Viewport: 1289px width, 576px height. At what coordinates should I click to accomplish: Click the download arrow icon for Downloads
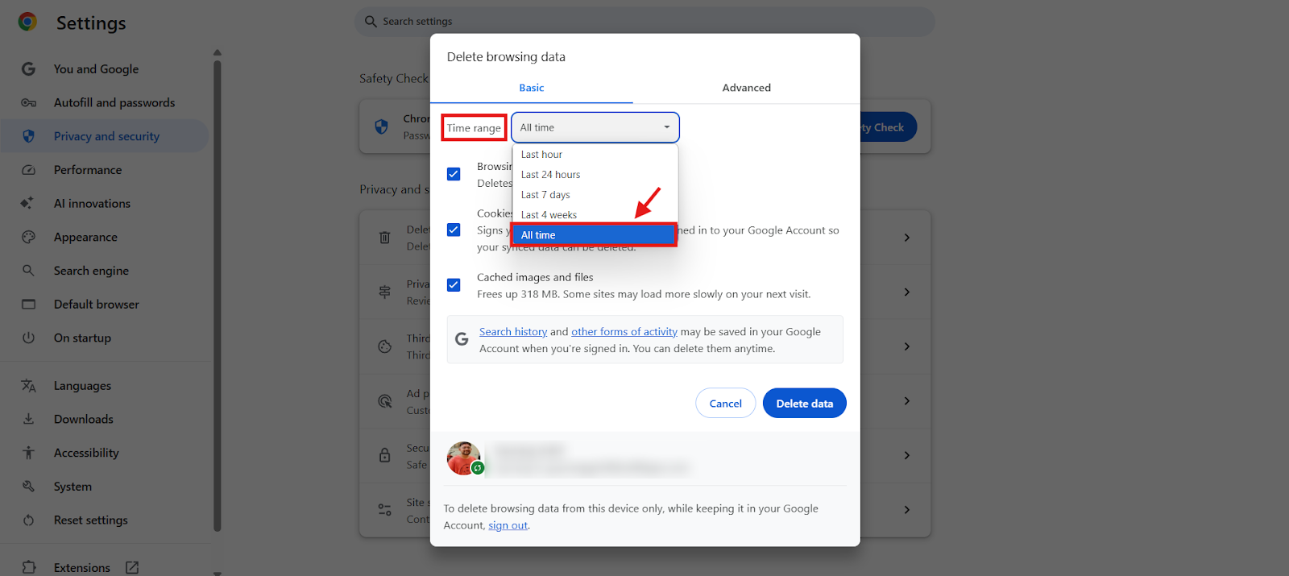[28, 419]
